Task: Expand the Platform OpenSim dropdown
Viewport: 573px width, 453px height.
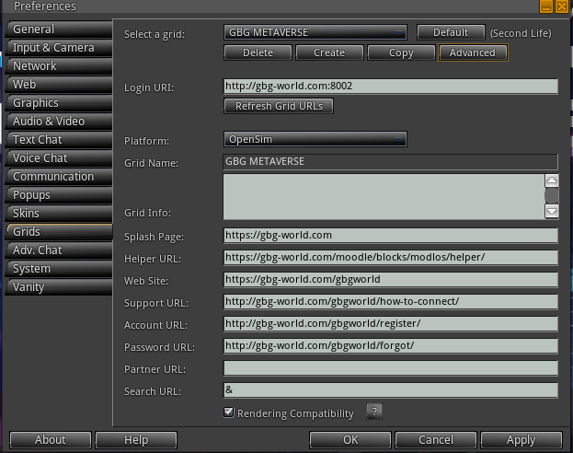Action: pos(315,140)
